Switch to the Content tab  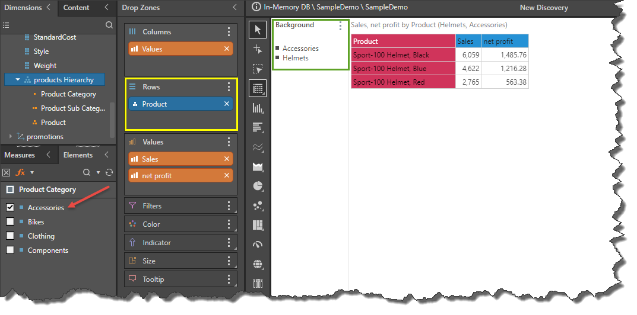pyautogui.click(x=76, y=8)
